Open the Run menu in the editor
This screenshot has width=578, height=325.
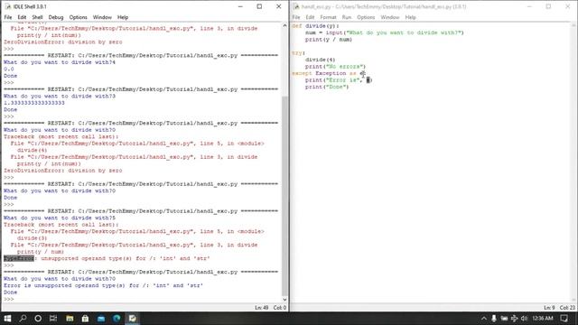pyautogui.click(x=347, y=17)
